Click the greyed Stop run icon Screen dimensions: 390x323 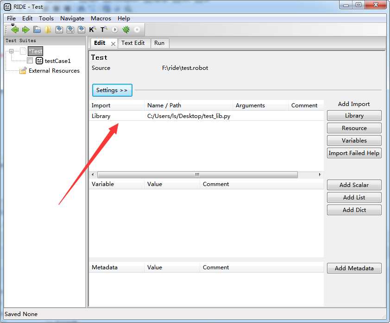tap(137, 30)
